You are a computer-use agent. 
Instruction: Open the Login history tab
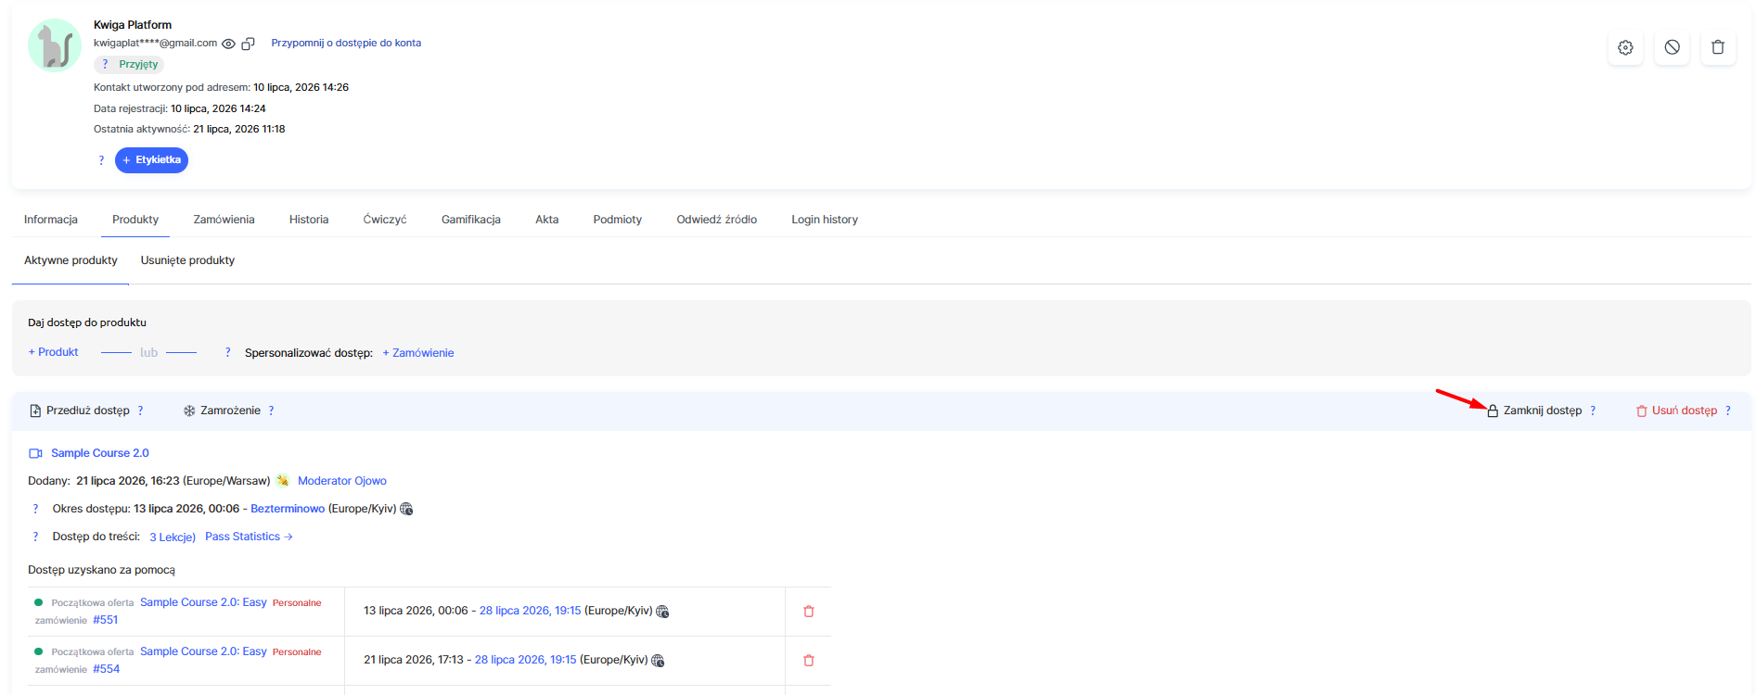pyautogui.click(x=825, y=220)
